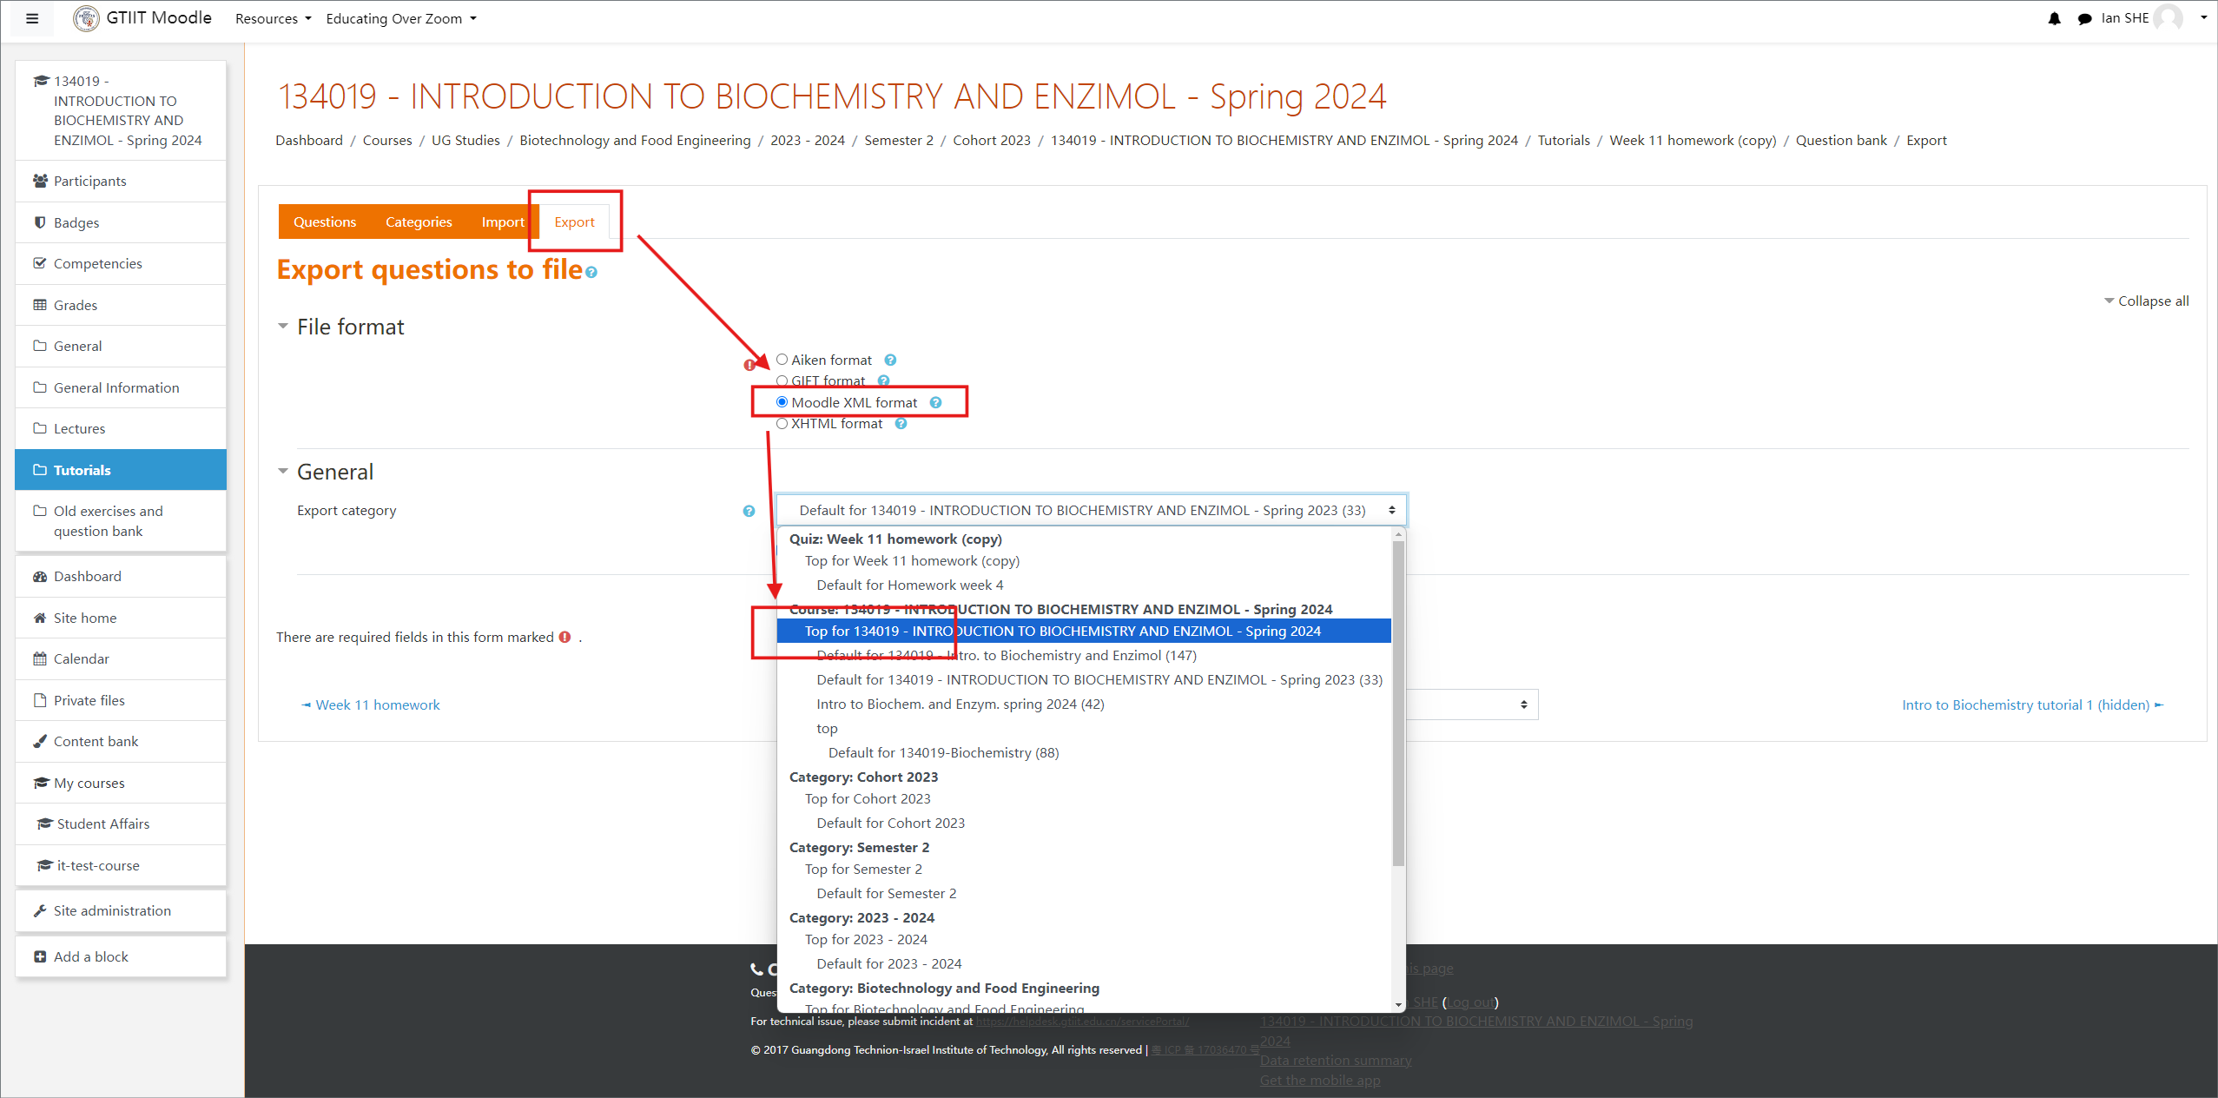Click the GTIIT Moodle logo icon

click(86, 18)
